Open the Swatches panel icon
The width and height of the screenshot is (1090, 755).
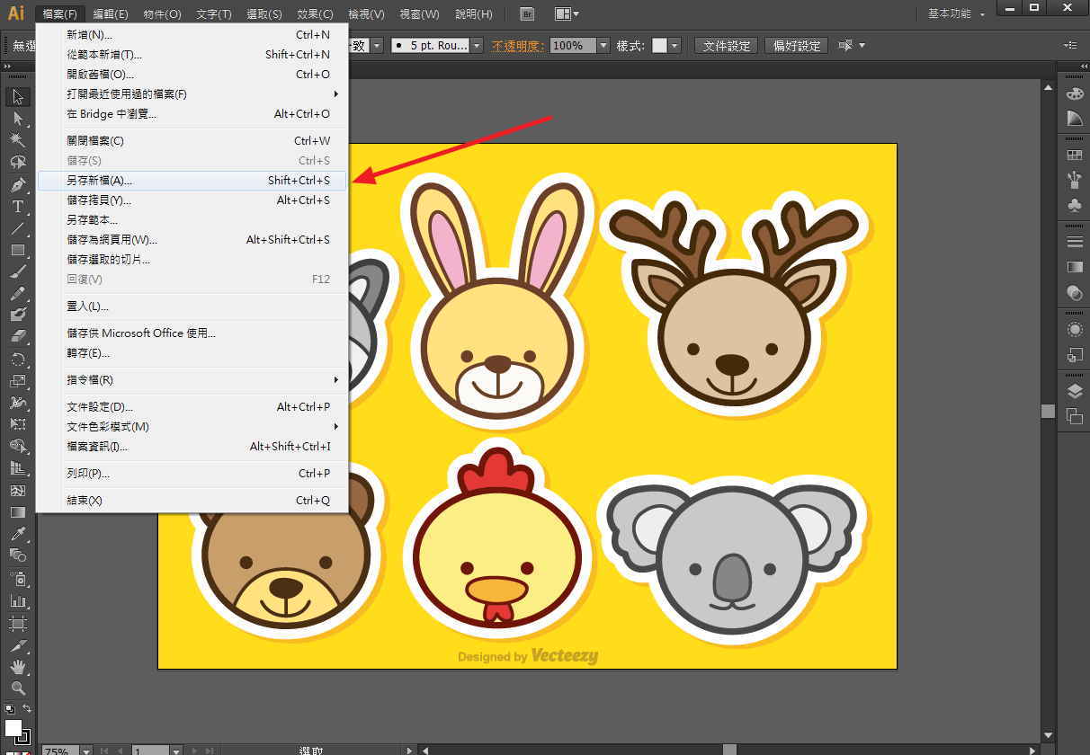pos(1074,155)
